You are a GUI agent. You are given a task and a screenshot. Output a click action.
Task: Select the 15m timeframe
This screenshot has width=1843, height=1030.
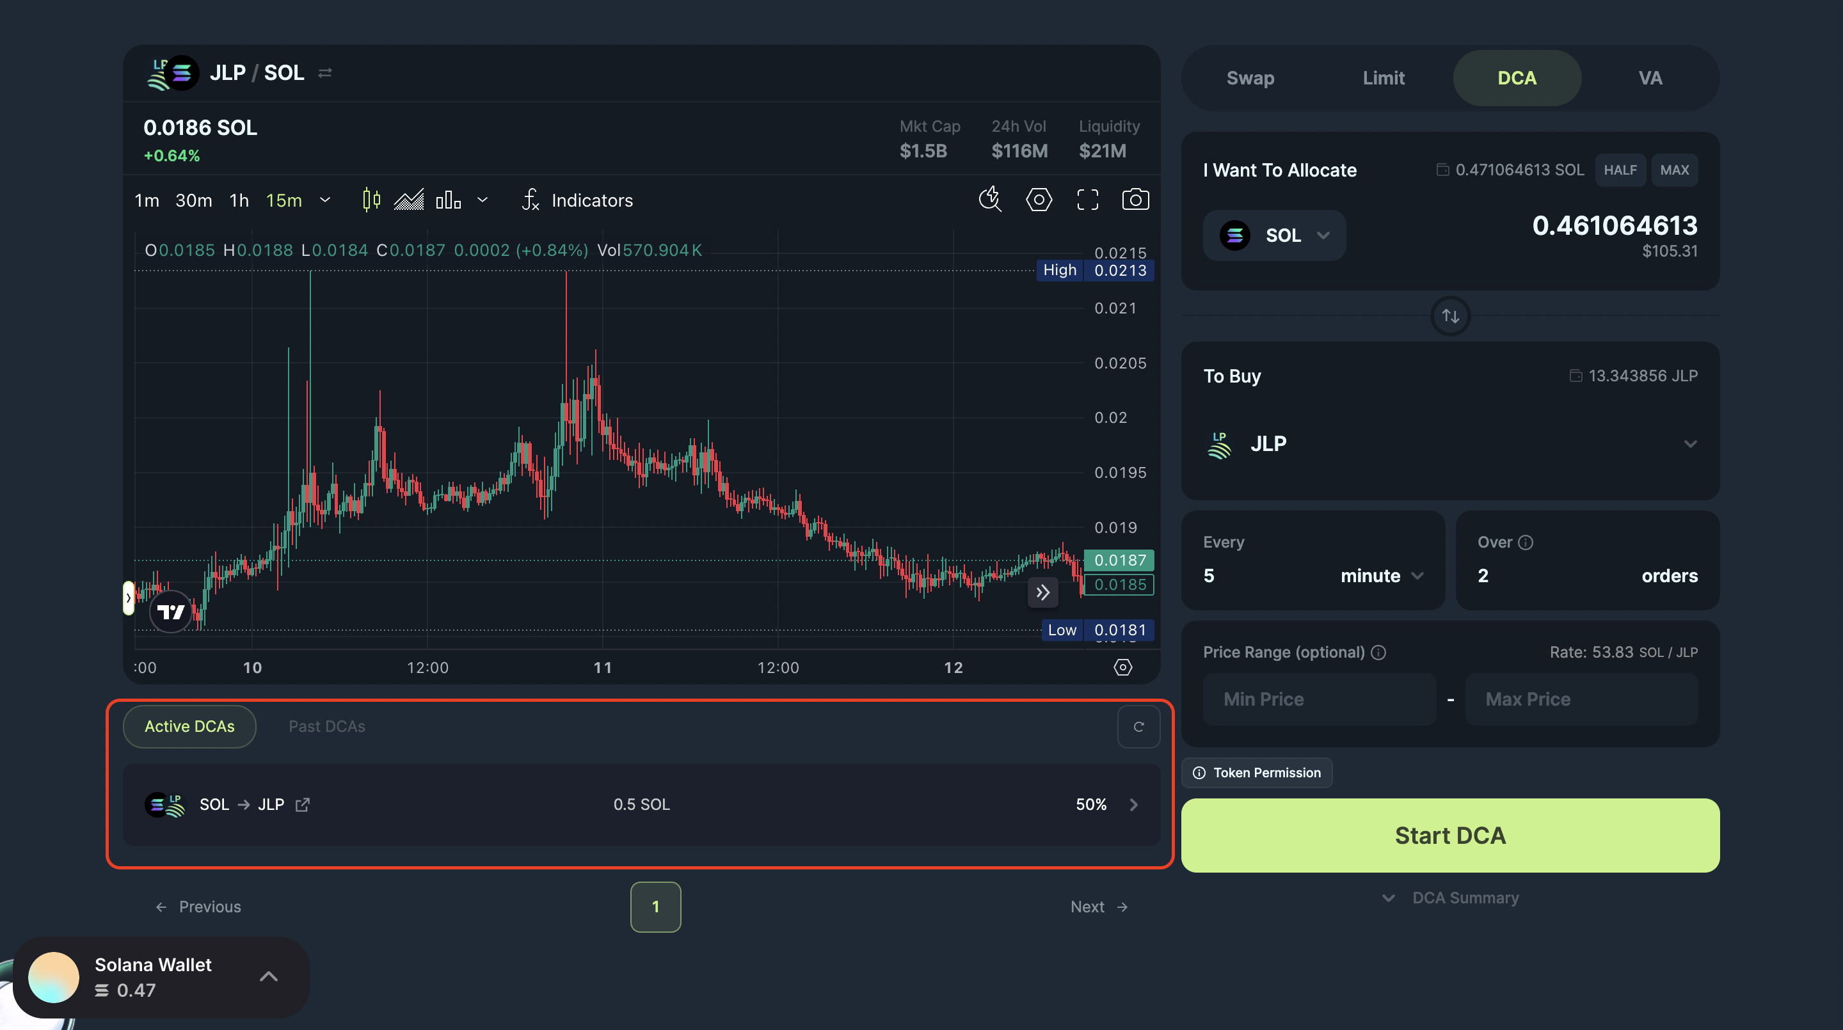(284, 200)
